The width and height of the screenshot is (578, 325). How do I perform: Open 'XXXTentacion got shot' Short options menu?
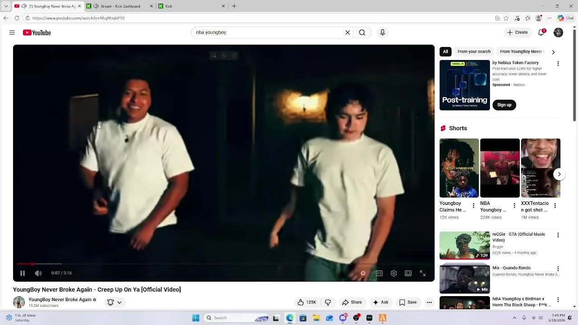coord(555,206)
